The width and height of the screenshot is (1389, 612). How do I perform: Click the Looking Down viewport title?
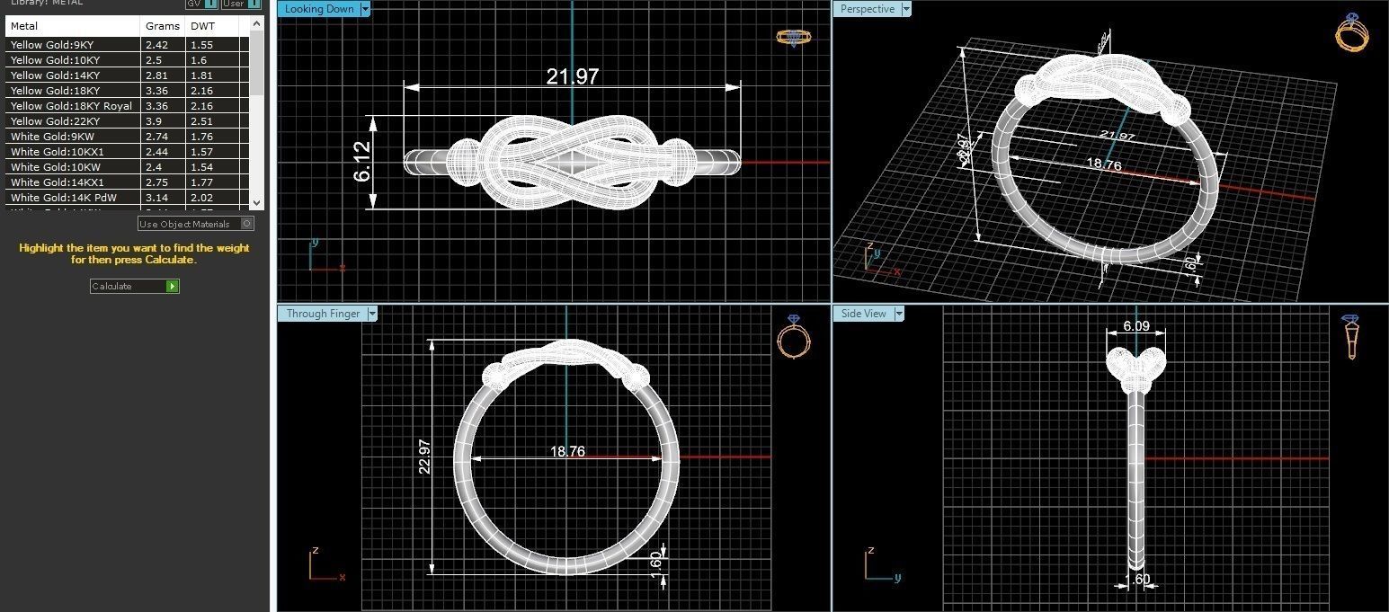(319, 9)
